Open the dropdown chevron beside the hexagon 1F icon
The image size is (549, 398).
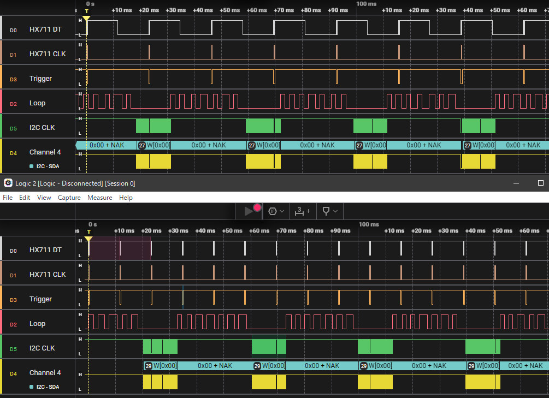pyautogui.click(x=282, y=211)
